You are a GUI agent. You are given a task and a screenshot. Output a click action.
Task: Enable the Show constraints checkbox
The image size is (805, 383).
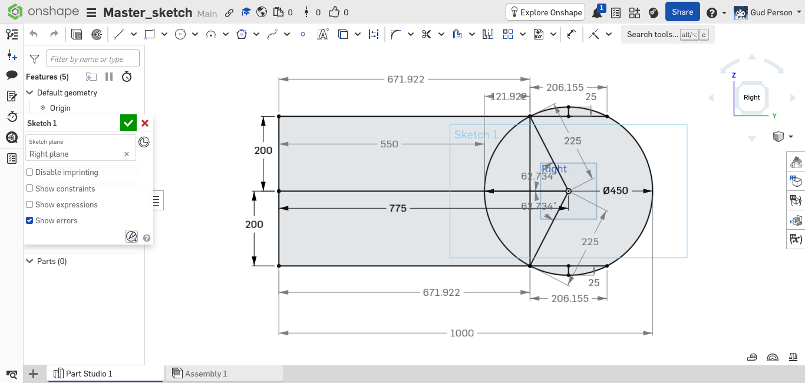coord(29,189)
